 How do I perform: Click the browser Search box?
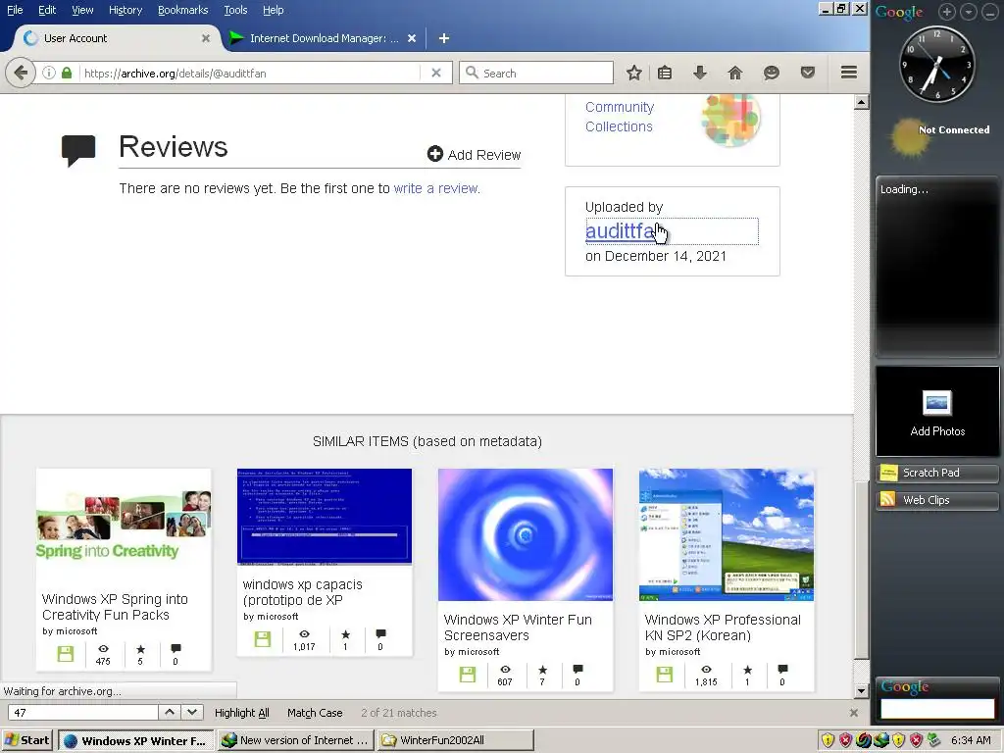(536, 73)
